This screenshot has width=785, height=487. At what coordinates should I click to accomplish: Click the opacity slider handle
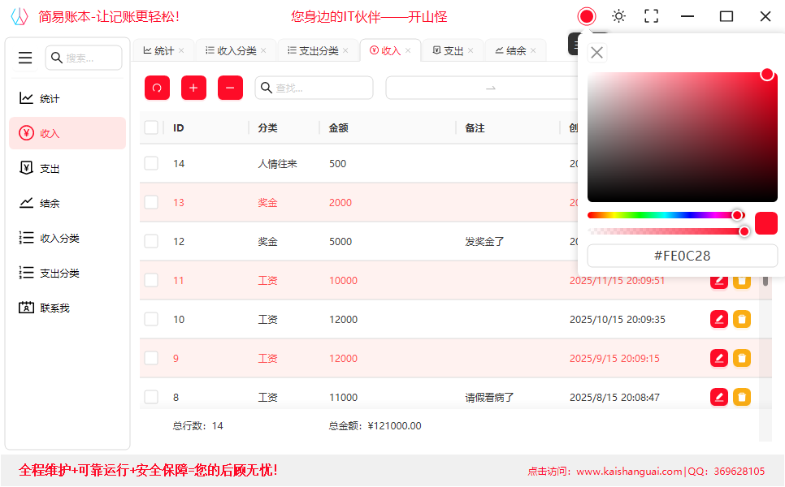[x=744, y=231]
